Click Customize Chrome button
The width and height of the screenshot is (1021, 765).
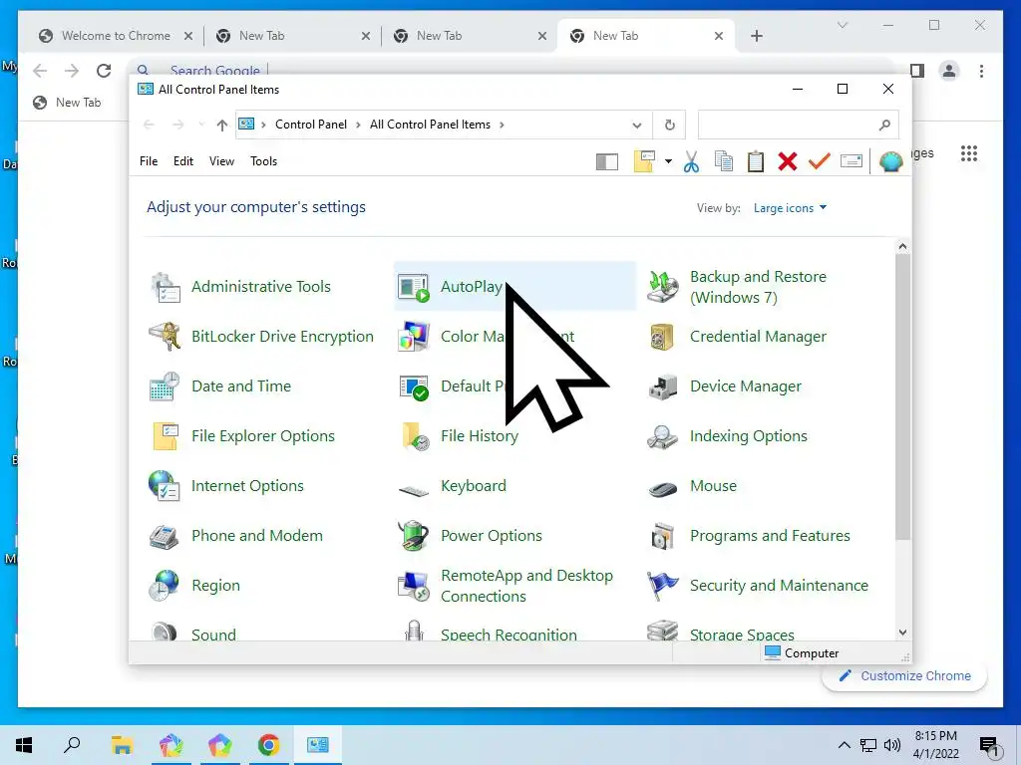tap(904, 676)
